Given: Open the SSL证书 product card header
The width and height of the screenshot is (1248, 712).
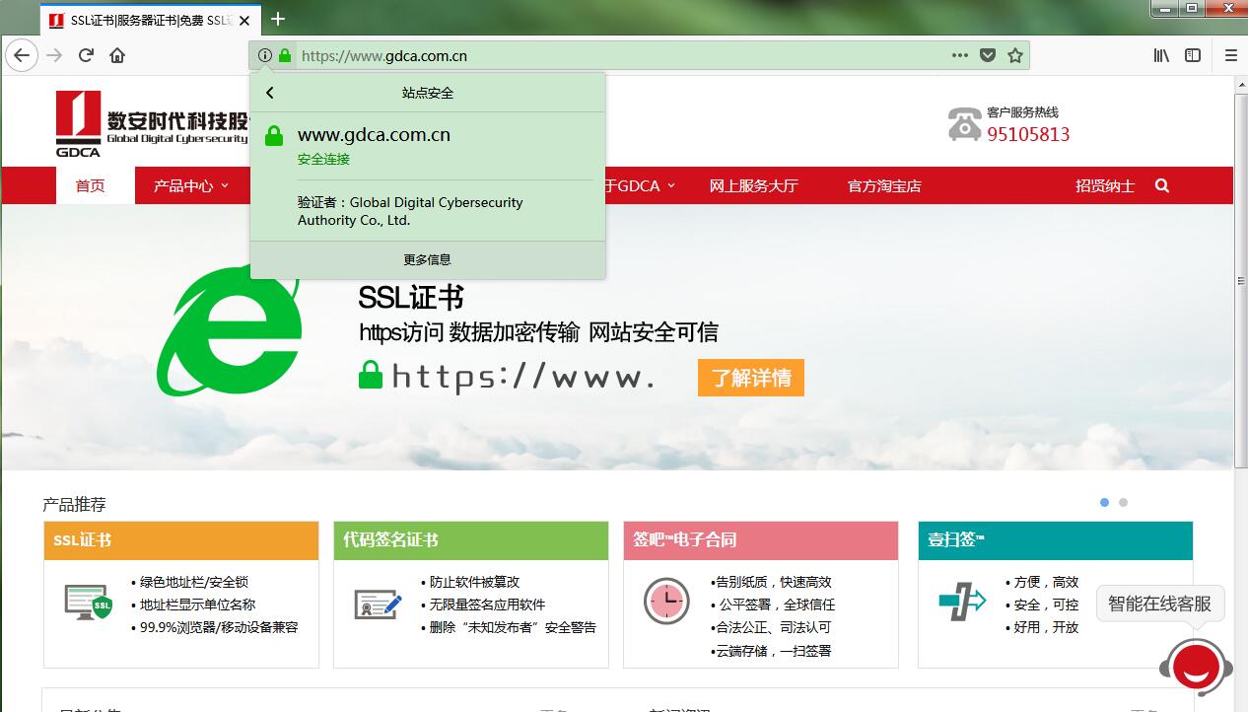Looking at the screenshot, I should (181, 540).
